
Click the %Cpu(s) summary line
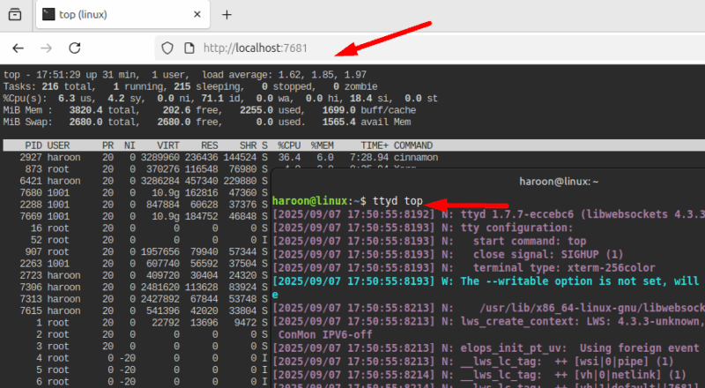[220, 99]
